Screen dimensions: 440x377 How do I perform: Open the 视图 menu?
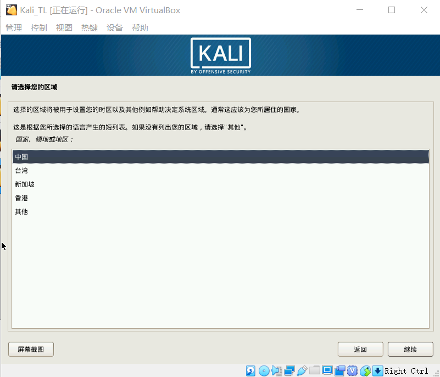click(64, 28)
